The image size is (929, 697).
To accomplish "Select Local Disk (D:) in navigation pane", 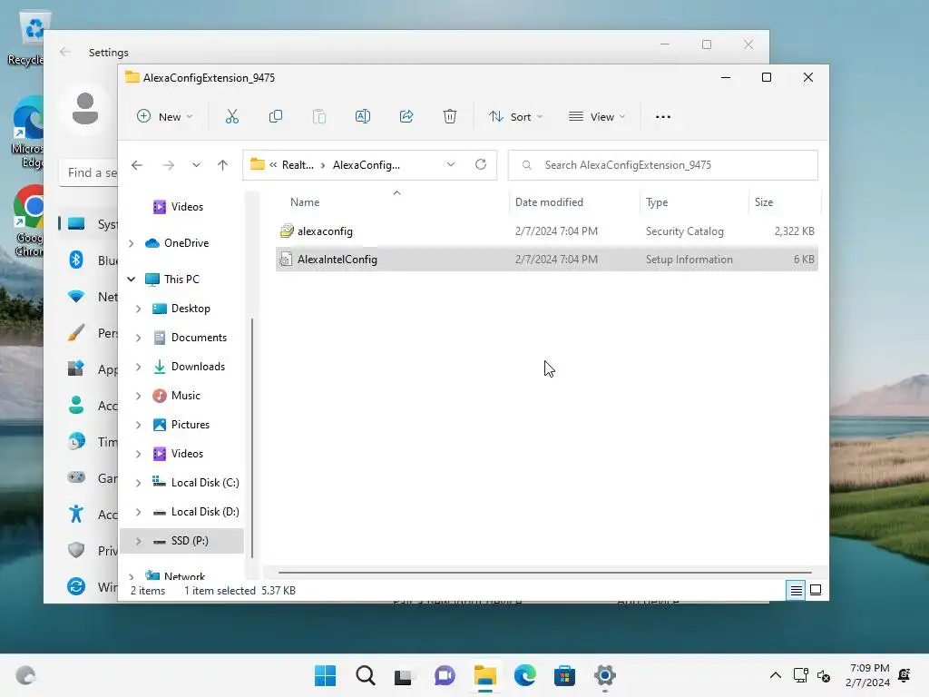I will click(204, 512).
